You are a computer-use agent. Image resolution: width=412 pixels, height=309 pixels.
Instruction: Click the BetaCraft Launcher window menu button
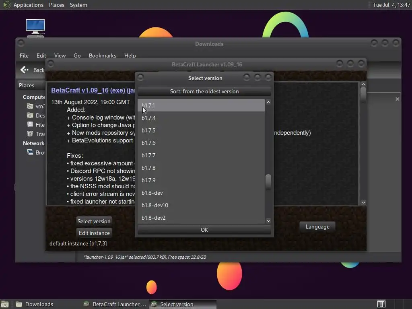[x=51, y=64]
